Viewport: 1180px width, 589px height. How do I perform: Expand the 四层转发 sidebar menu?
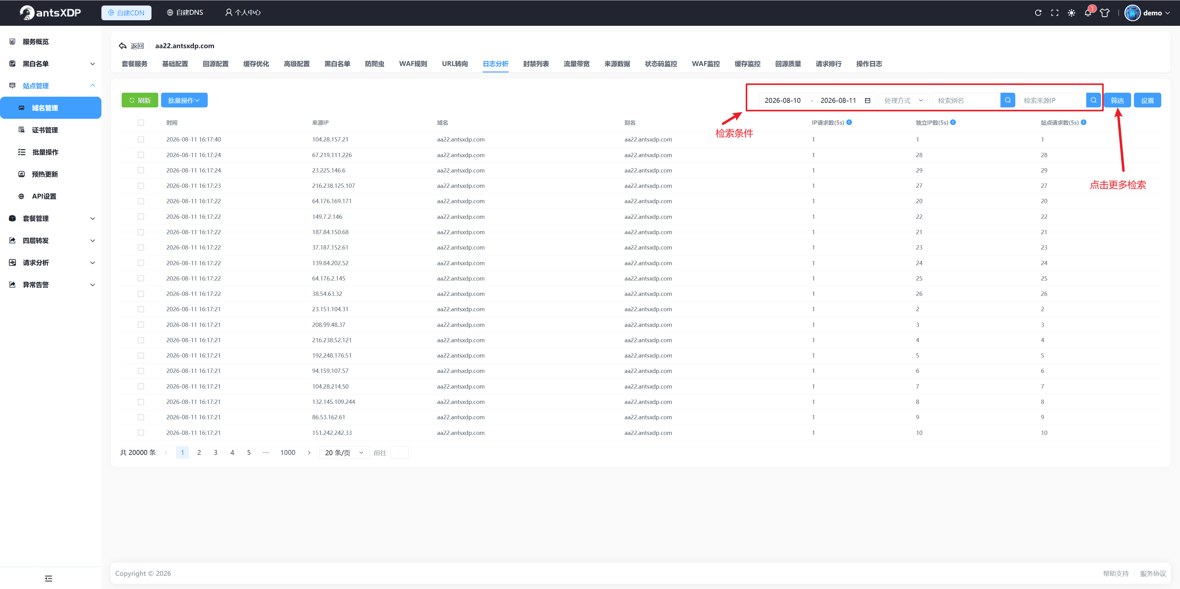pyautogui.click(x=50, y=240)
